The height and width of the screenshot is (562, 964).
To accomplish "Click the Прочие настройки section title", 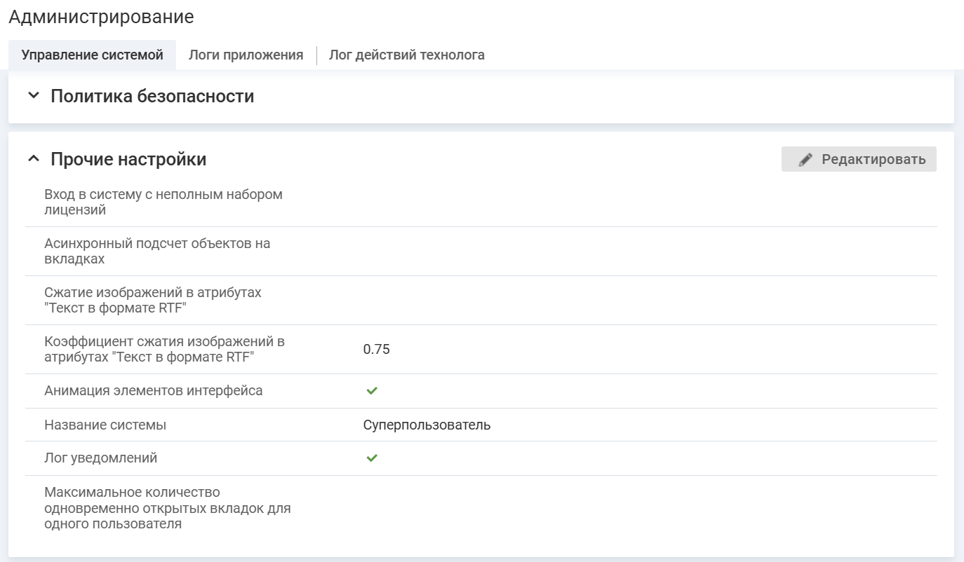I will pos(128,159).
